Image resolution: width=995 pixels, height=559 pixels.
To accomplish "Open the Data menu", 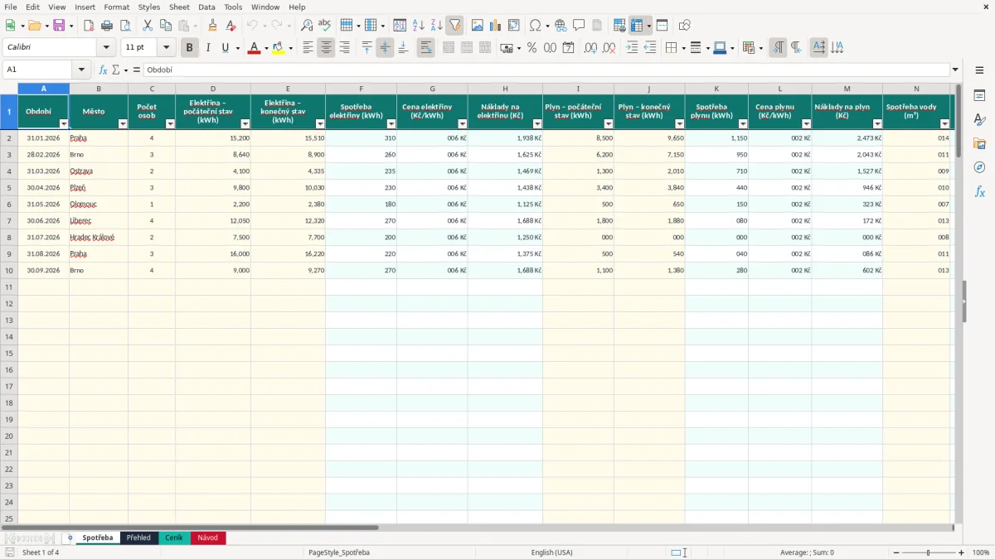I will point(206,7).
